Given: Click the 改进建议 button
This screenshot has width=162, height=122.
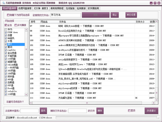Looking at the screenshot, I should pos(152,111).
